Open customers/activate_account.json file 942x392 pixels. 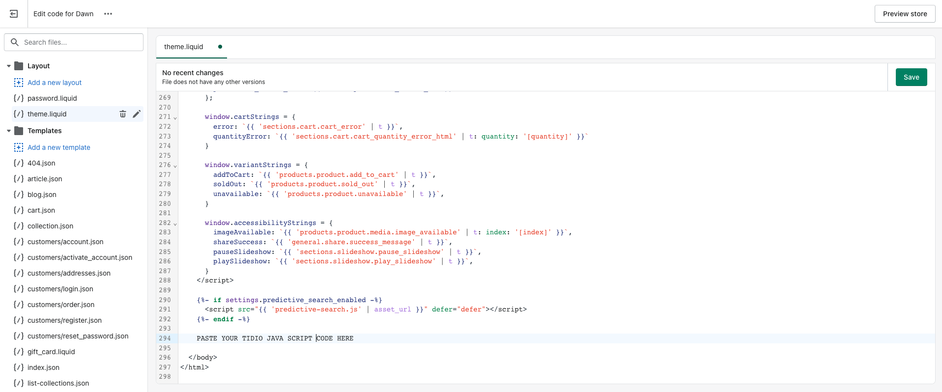click(x=80, y=257)
